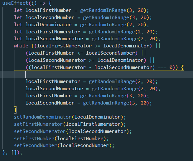The width and height of the screenshot is (193, 161).
Task: Place cursor on the empty highlighted line
Action: [97, 74]
